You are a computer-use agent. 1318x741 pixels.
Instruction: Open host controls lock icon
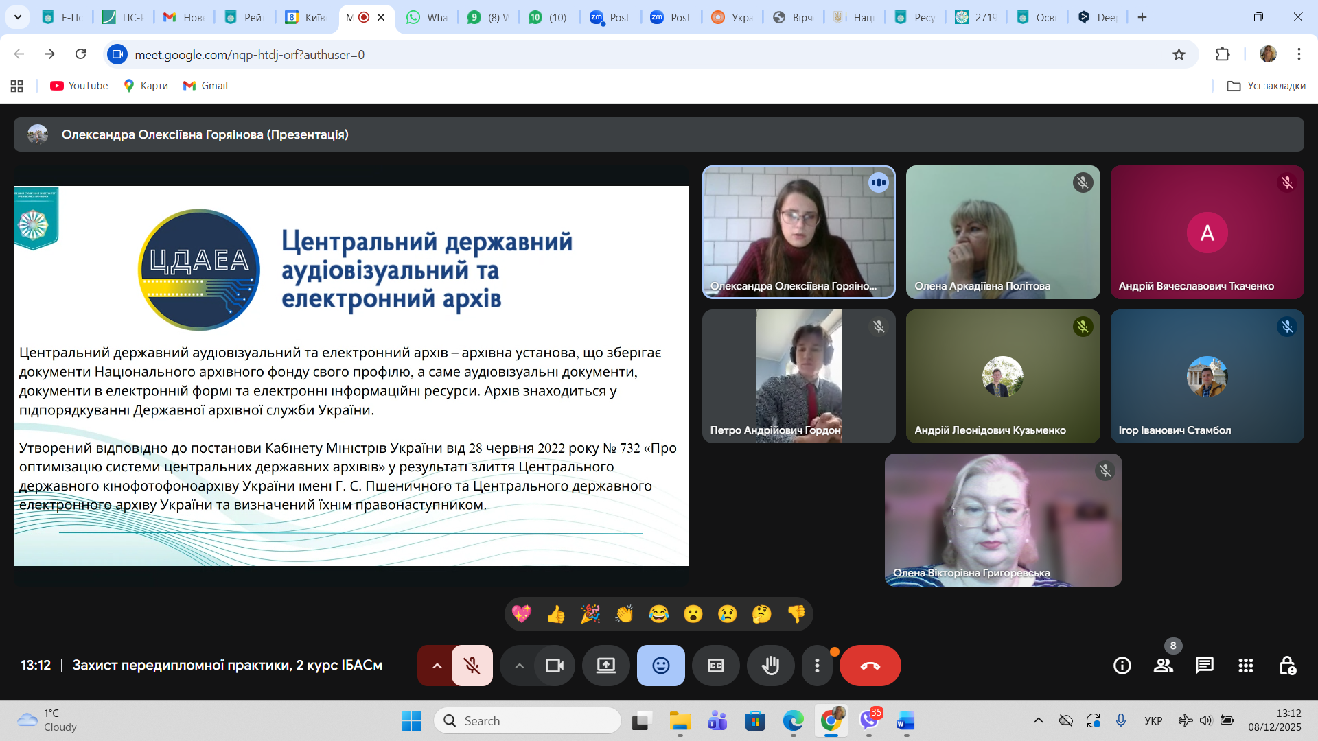(1287, 666)
